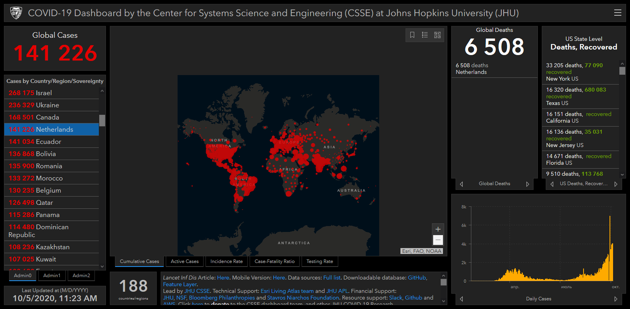Open Esri Living Atlas team link

287,291
